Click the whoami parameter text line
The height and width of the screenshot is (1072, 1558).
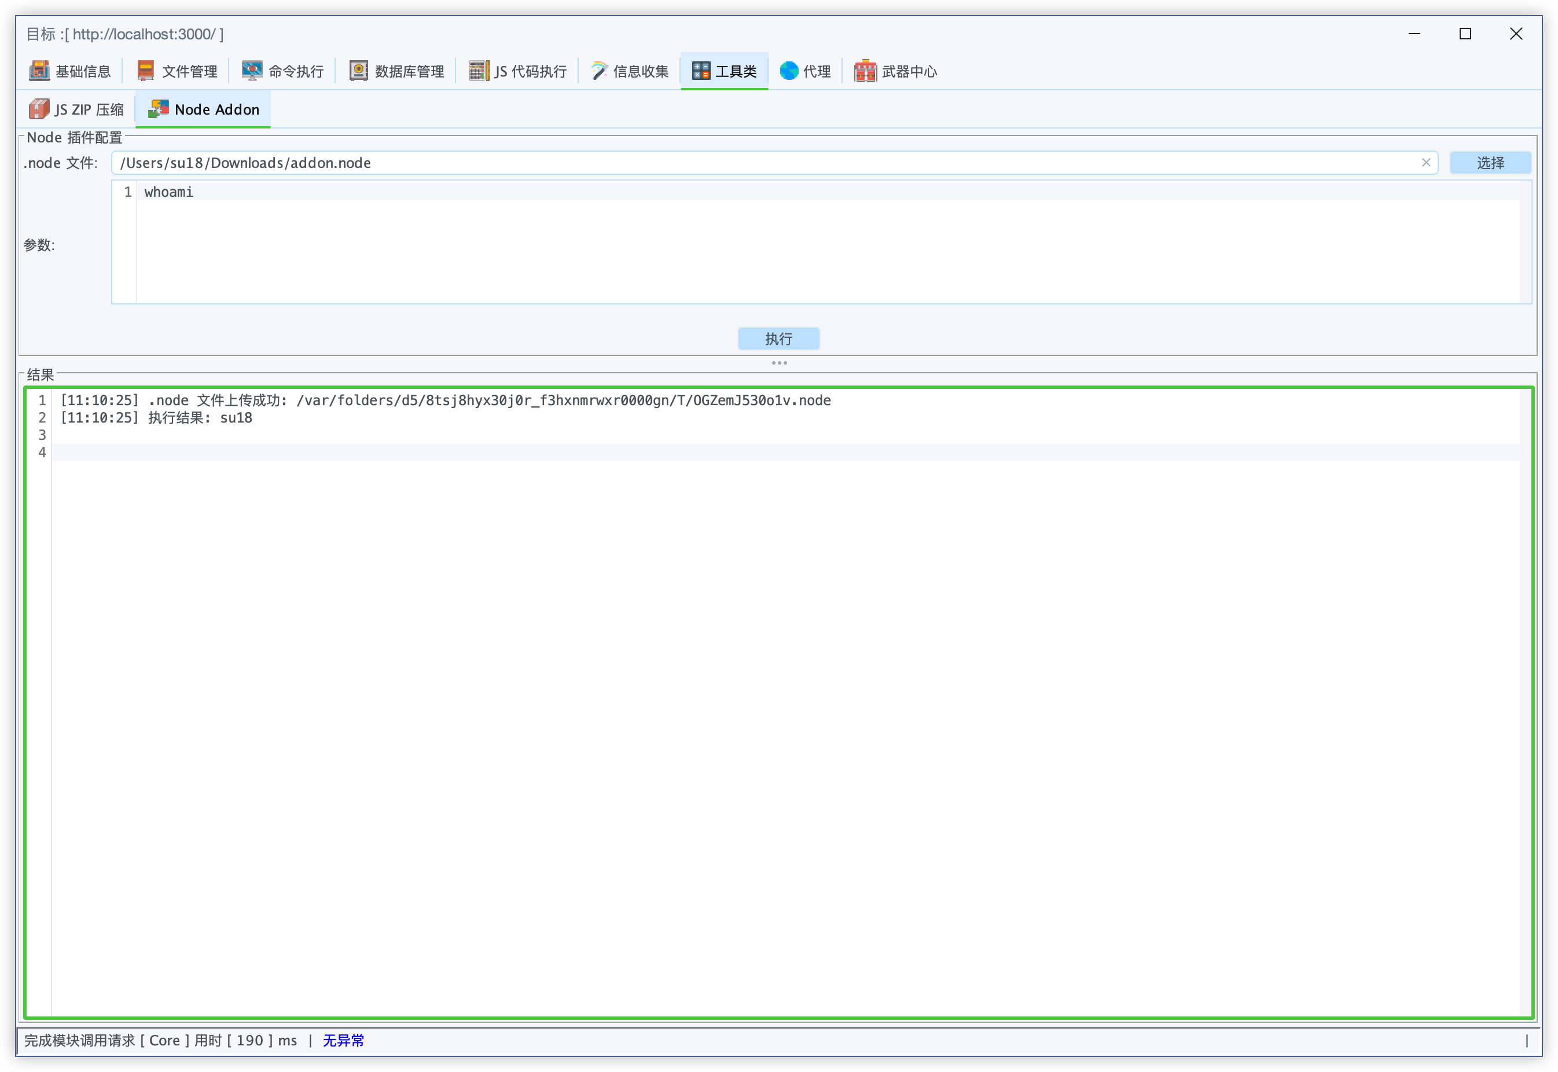tap(168, 192)
